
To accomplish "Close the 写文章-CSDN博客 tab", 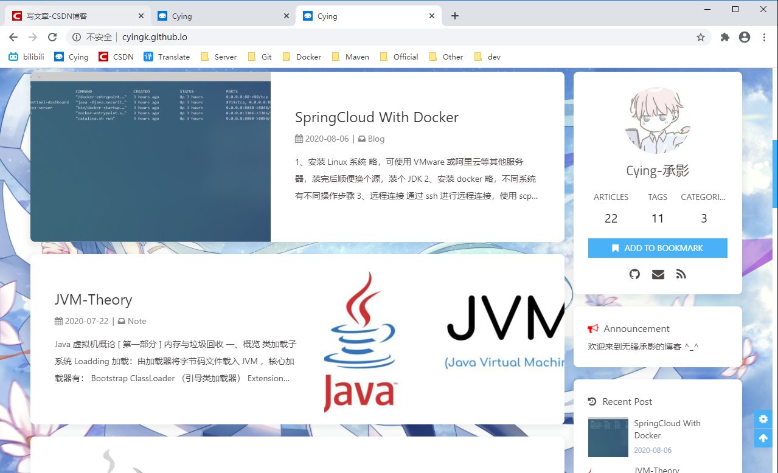I will (141, 16).
